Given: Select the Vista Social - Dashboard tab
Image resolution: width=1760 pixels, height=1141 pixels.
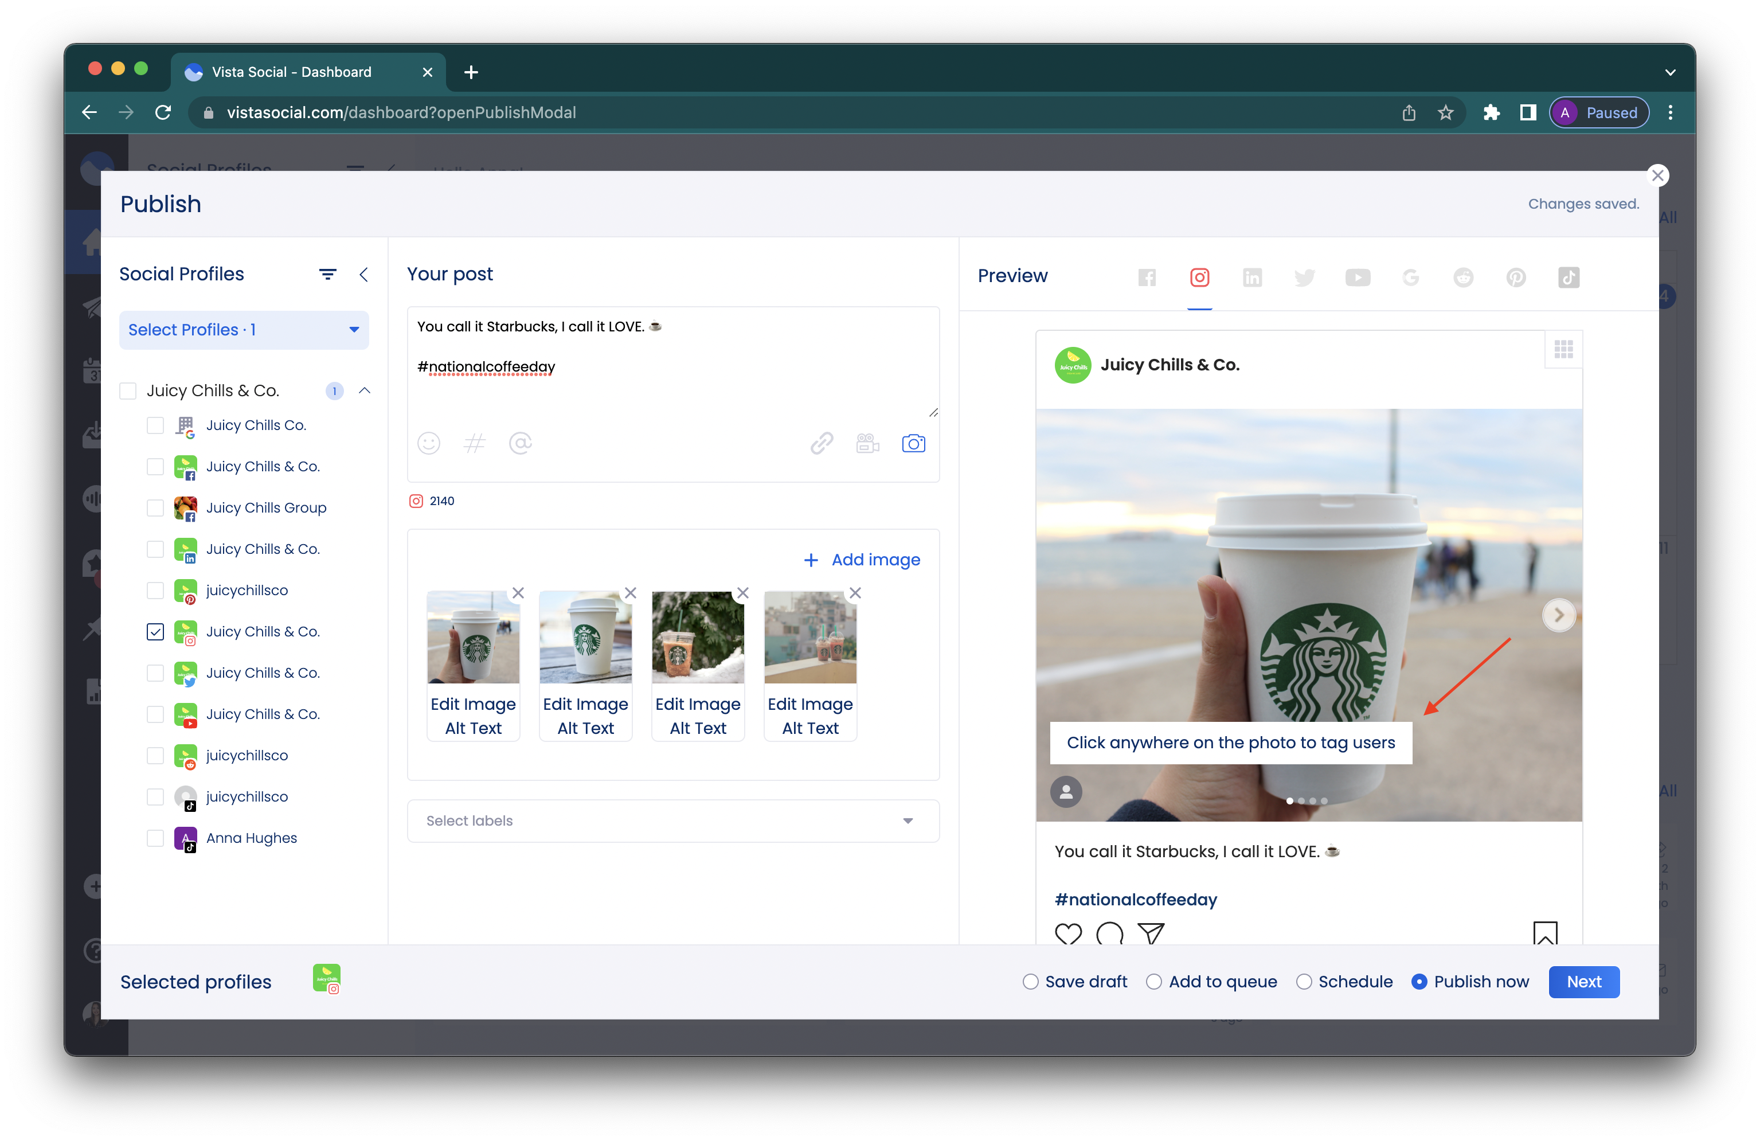Looking at the screenshot, I should click(308, 72).
